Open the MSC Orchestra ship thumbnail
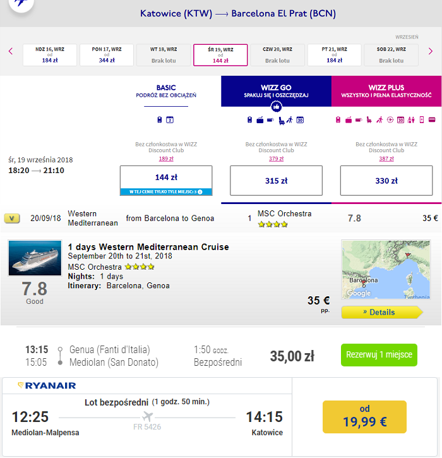 tap(35, 258)
